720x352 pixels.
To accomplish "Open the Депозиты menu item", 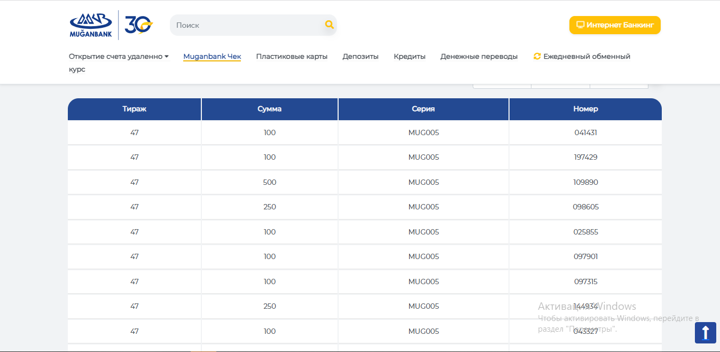I will click(361, 57).
